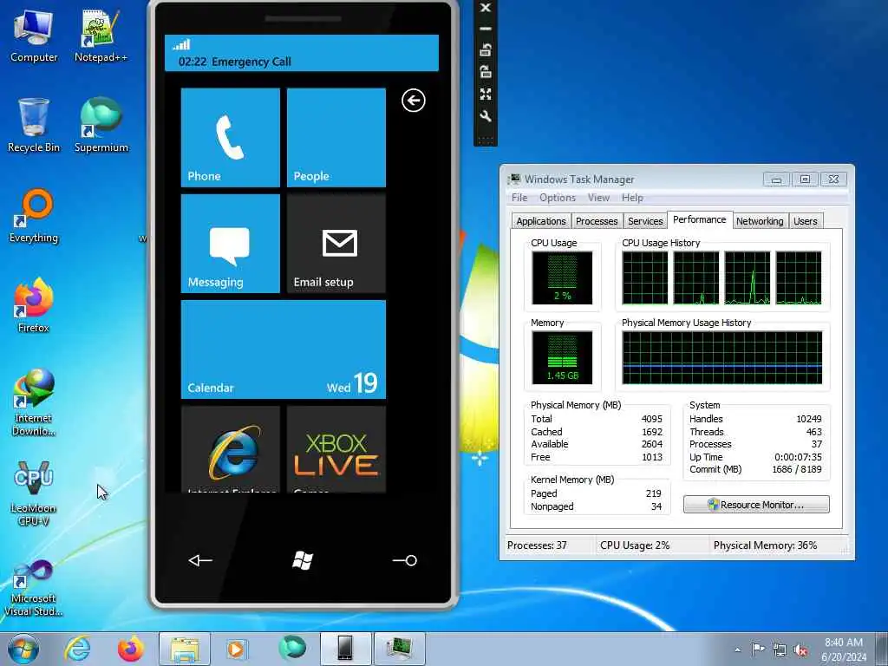The width and height of the screenshot is (888, 666).
Task: Click the muted volume tray icon
Action: tap(800, 650)
